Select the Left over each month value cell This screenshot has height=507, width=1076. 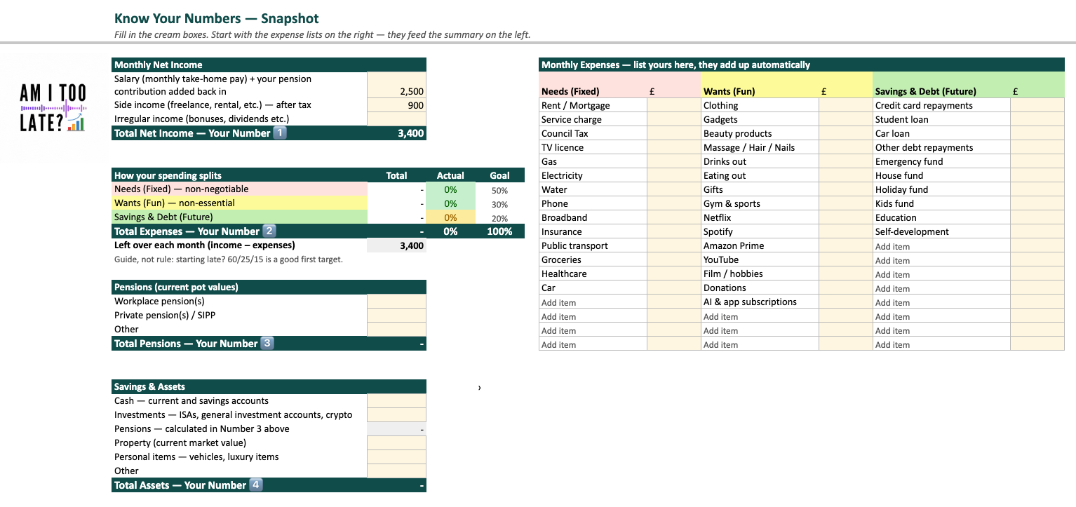click(396, 245)
